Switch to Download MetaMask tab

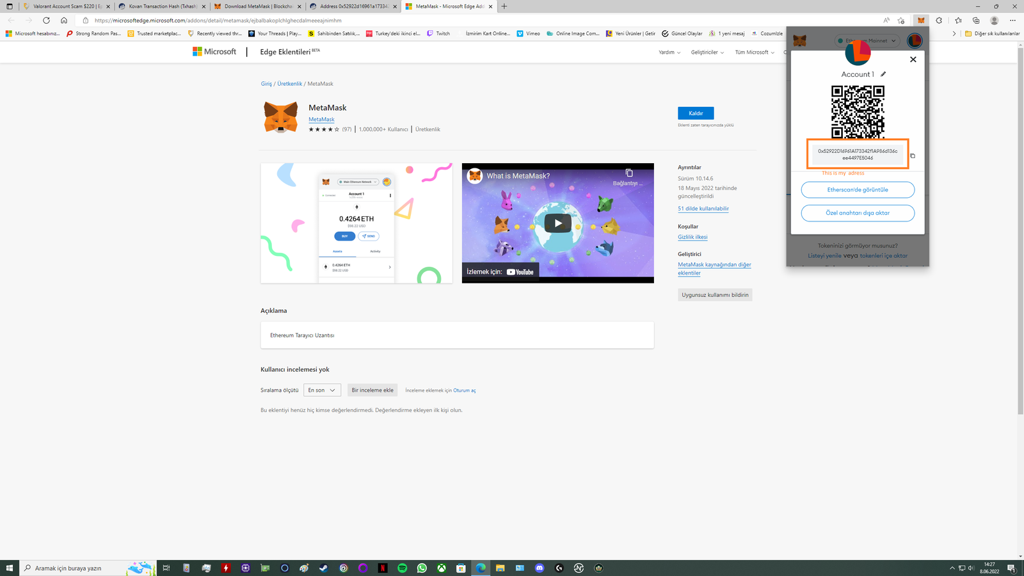pyautogui.click(x=257, y=6)
